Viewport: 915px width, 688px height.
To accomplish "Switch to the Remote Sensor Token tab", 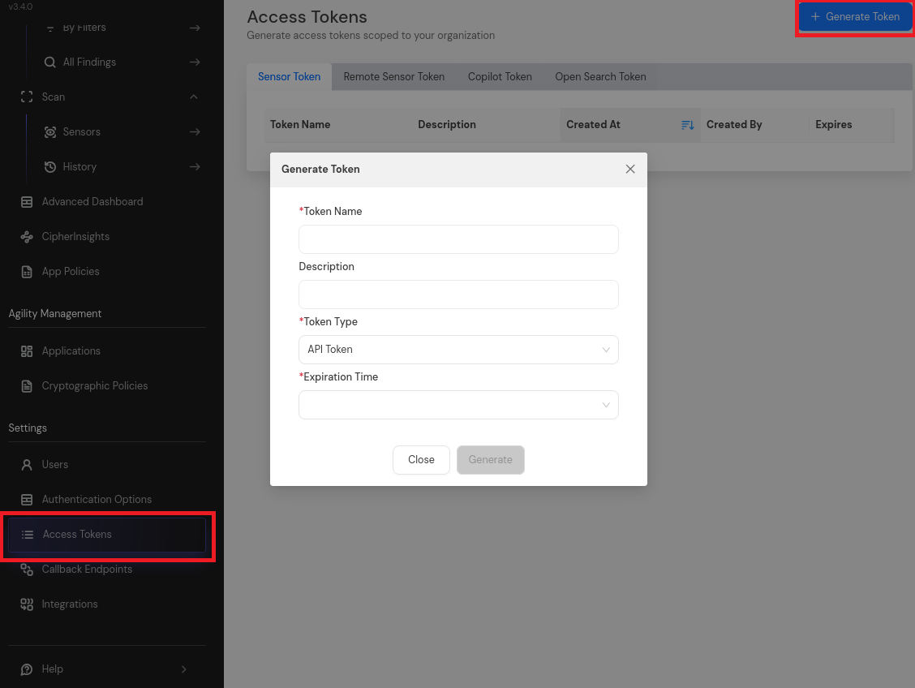I will (394, 76).
